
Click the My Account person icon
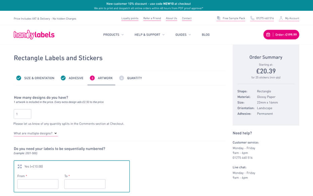tap(281, 18)
